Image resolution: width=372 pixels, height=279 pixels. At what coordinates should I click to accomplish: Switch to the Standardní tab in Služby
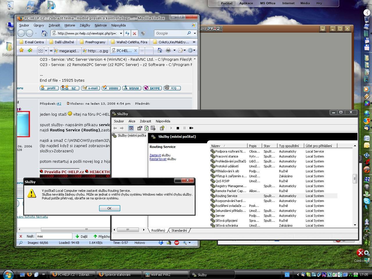(179, 230)
